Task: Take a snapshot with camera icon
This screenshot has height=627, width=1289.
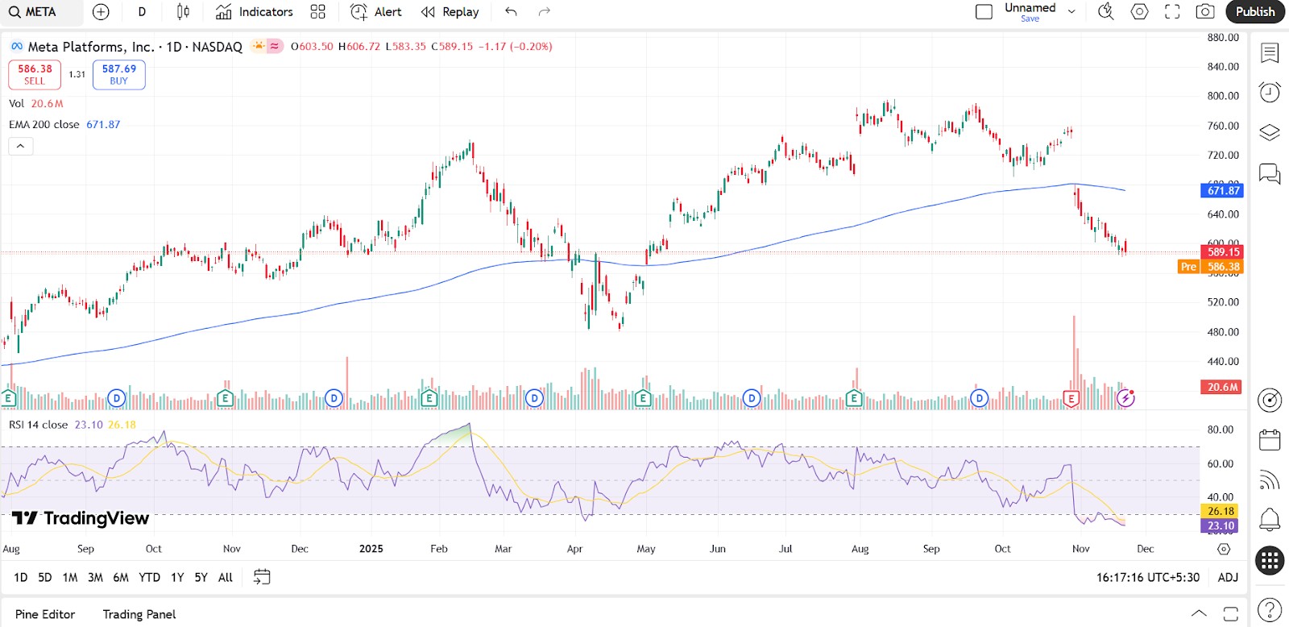Action: (x=1205, y=11)
